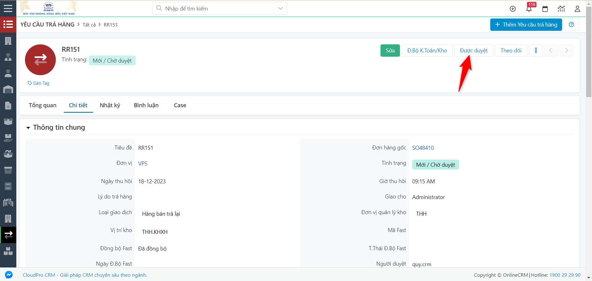Screen dimensions: 592x281
Task: Open the Case tab
Action: pos(180,105)
